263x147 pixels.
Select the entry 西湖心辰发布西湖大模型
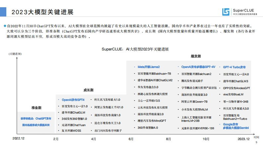tap(153, 94)
